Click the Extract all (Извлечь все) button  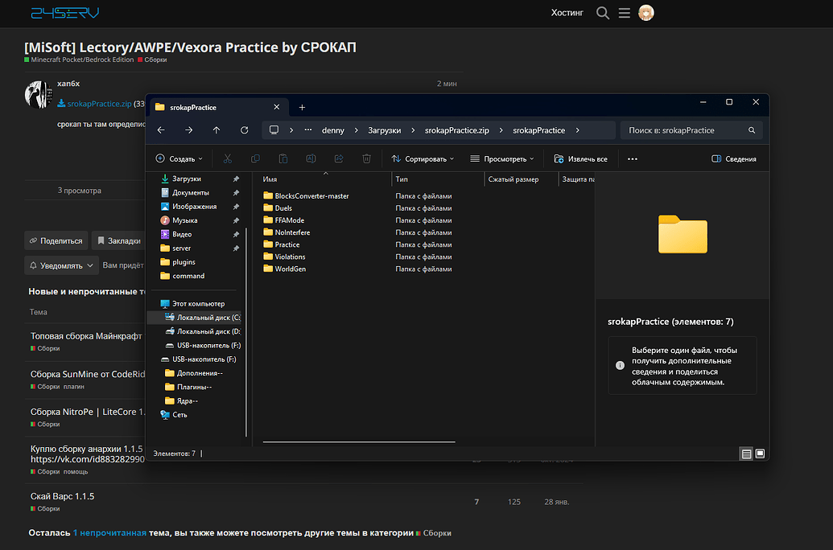pos(580,159)
